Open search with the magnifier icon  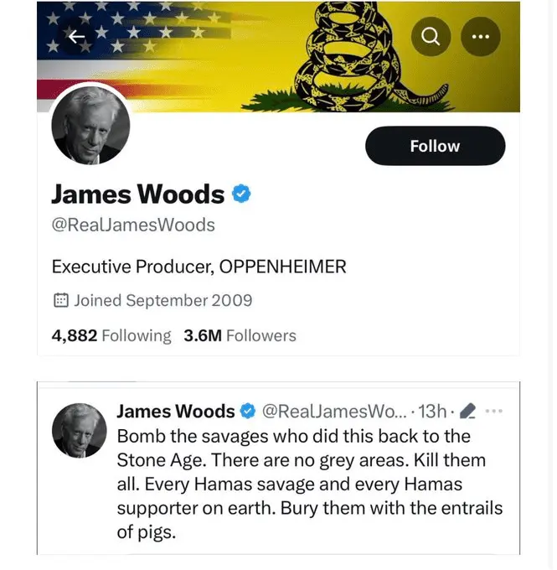pos(431,37)
